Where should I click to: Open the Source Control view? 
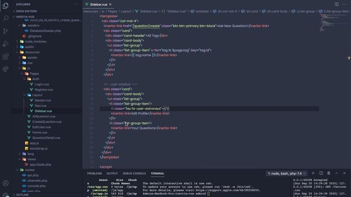pos(5,31)
